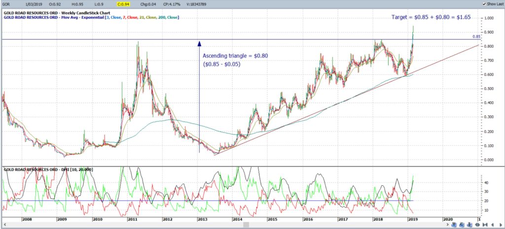The width and height of the screenshot is (505, 229).
Task: Click the small chevron arrow beside the T icon
Action: pyautogui.click(x=447, y=225)
